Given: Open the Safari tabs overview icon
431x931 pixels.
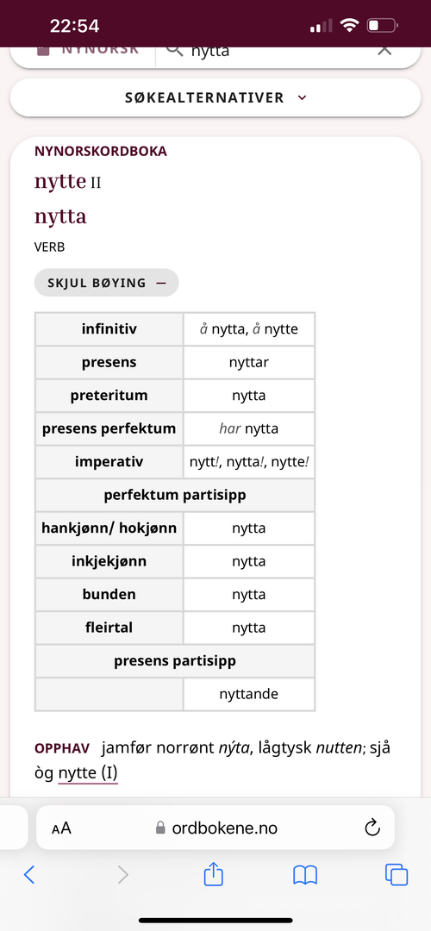Looking at the screenshot, I should 396,874.
